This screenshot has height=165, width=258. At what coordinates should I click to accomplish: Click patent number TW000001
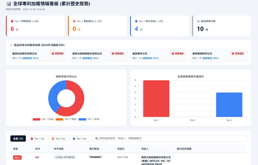point(95,157)
